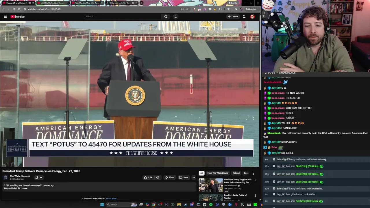Save the video to a playlist
The height and width of the screenshot is (208, 370).
[183, 177]
